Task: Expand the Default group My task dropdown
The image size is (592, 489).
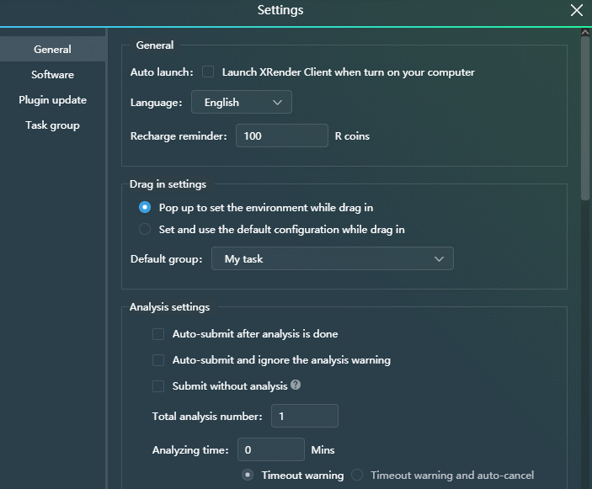Action: pos(333,259)
